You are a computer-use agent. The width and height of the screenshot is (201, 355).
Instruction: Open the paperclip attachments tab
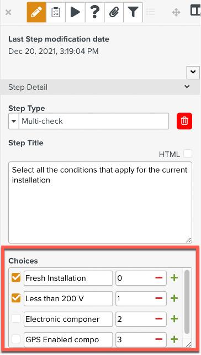[x=114, y=12]
